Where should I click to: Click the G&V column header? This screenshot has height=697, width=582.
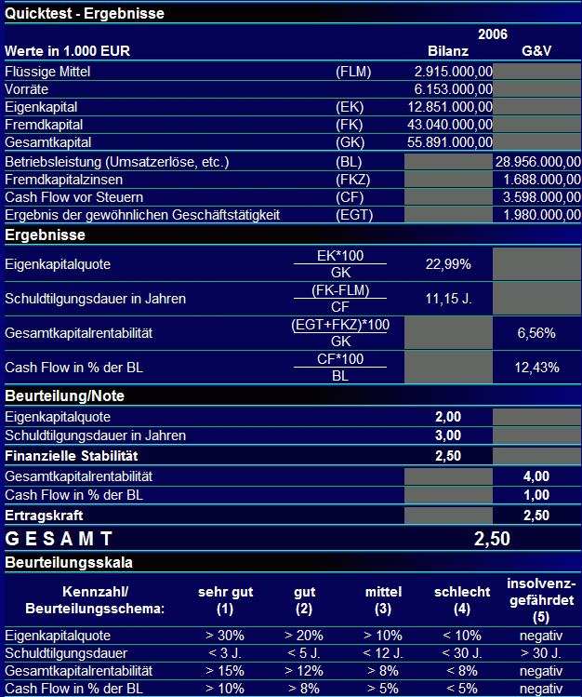pos(536,51)
